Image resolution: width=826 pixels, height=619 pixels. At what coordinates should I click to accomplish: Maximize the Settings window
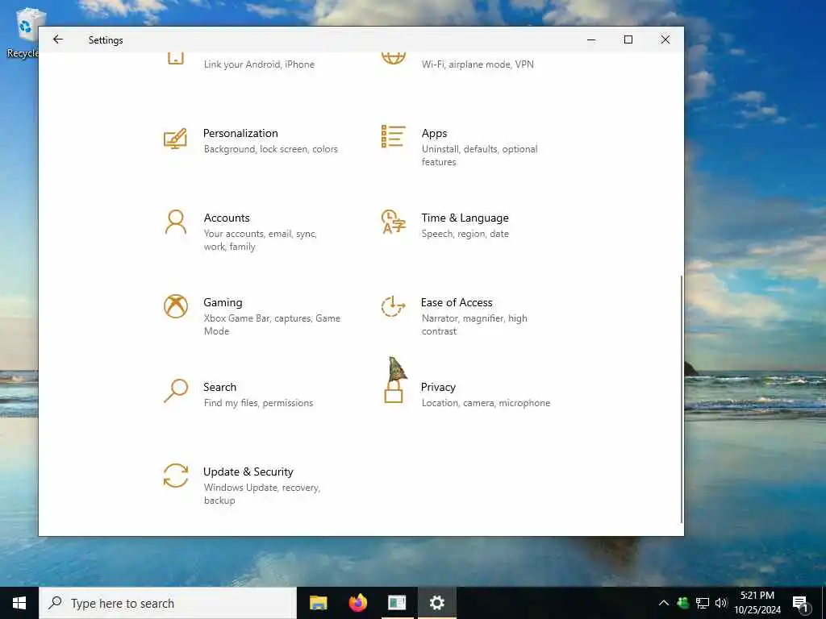(x=628, y=39)
